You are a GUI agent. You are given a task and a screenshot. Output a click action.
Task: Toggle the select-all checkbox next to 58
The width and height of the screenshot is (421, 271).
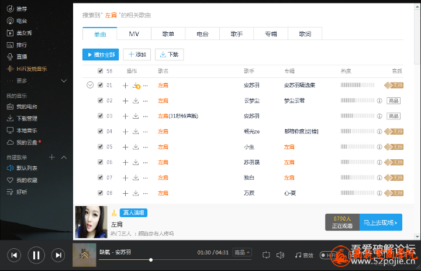(101, 71)
